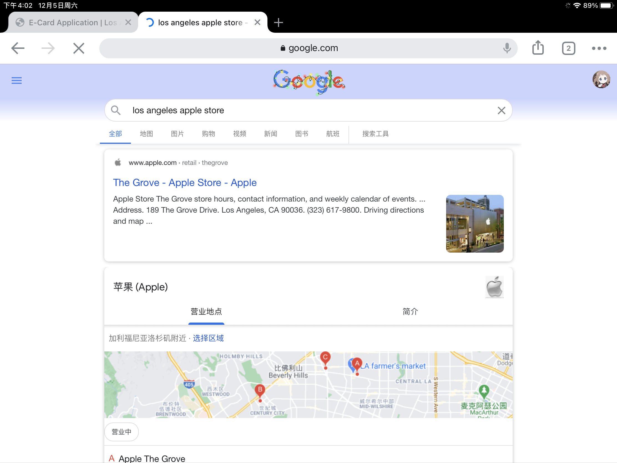Viewport: 617px width, 463px height.
Task: Tap the search magnifier icon
Action: coord(115,110)
